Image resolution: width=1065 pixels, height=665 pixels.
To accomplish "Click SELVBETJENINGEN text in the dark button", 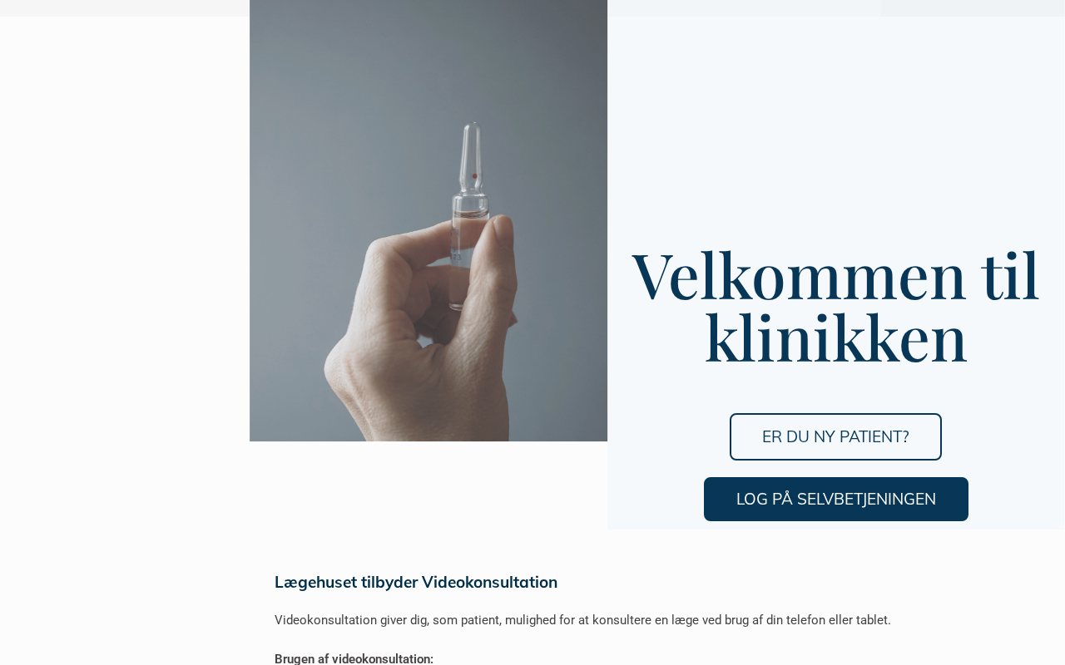I will point(866,499).
